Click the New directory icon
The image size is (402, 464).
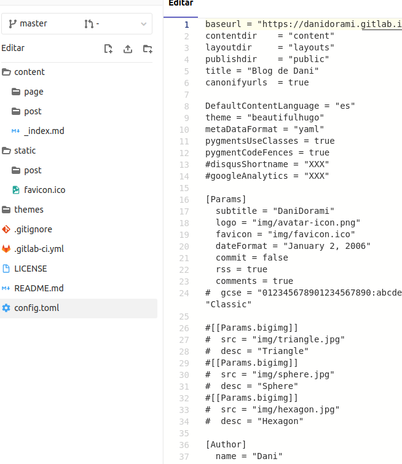pos(148,49)
